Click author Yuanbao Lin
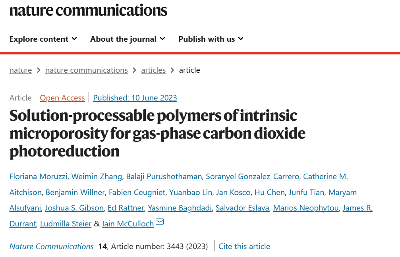This screenshot has height=257, width=400. click(191, 192)
